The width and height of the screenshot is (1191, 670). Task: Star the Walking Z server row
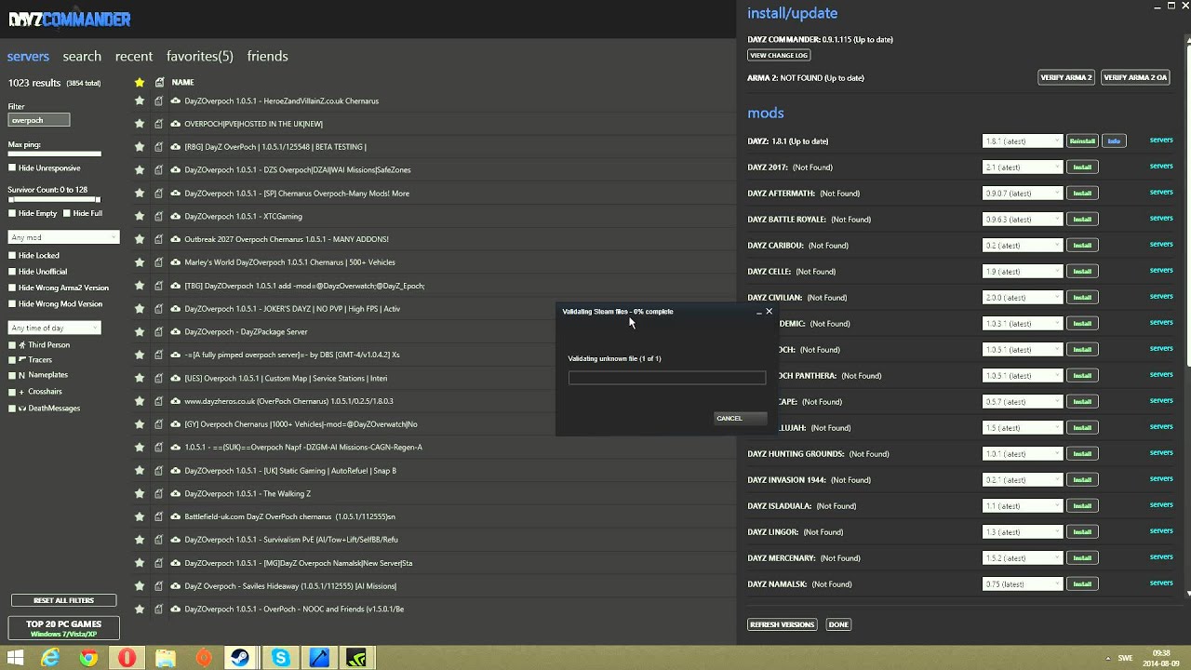click(x=140, y=493)
